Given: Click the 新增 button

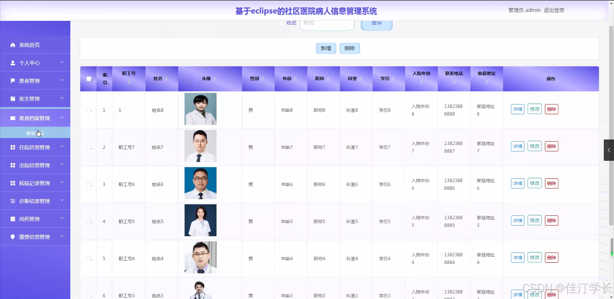Looking at the screenshot, I should 326,48.
